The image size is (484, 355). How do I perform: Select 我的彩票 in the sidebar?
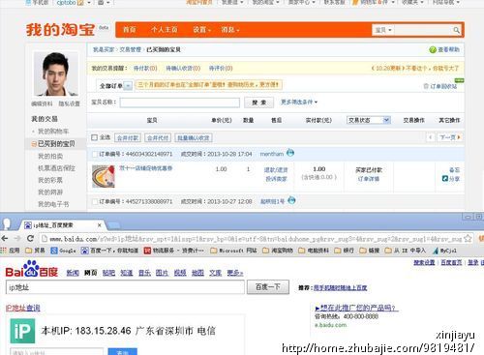pos(50,180)
